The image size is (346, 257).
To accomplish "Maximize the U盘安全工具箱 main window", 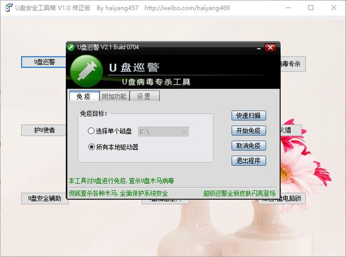I will [311, 9].
